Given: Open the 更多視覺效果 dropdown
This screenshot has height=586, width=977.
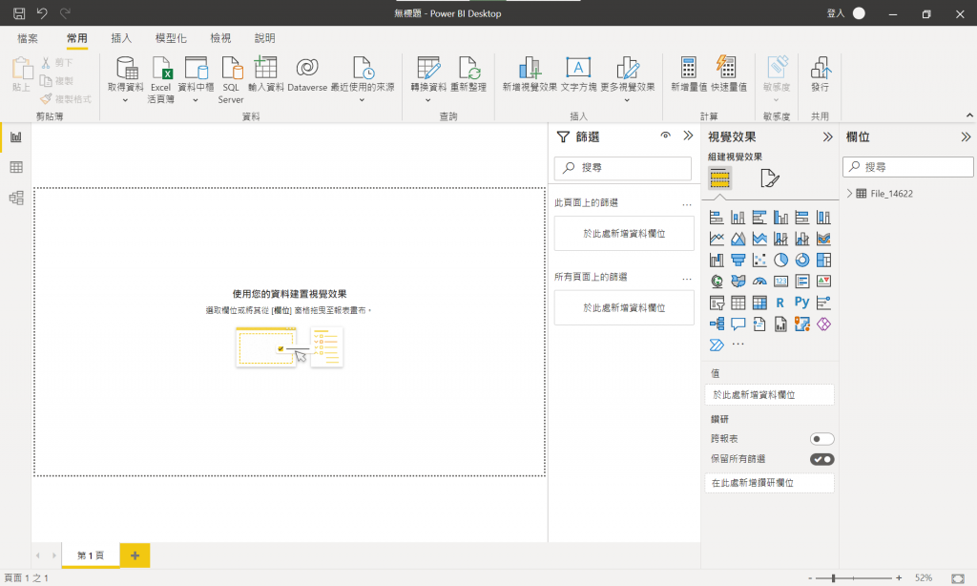Looking at the screenshot, I should click(x=627, y=100).
